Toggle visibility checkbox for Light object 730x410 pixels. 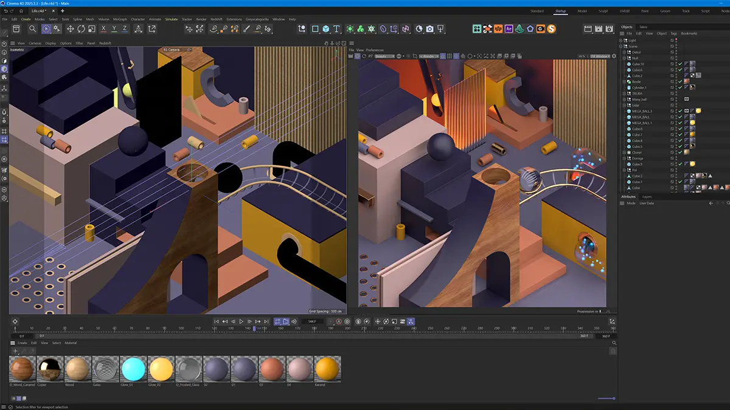pyautogui.click(x=672, y=40)
